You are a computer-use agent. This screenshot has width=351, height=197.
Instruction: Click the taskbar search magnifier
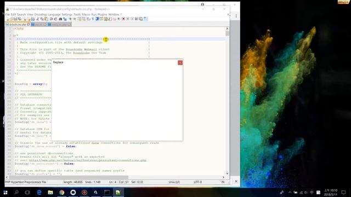click(x=16, y=192)
